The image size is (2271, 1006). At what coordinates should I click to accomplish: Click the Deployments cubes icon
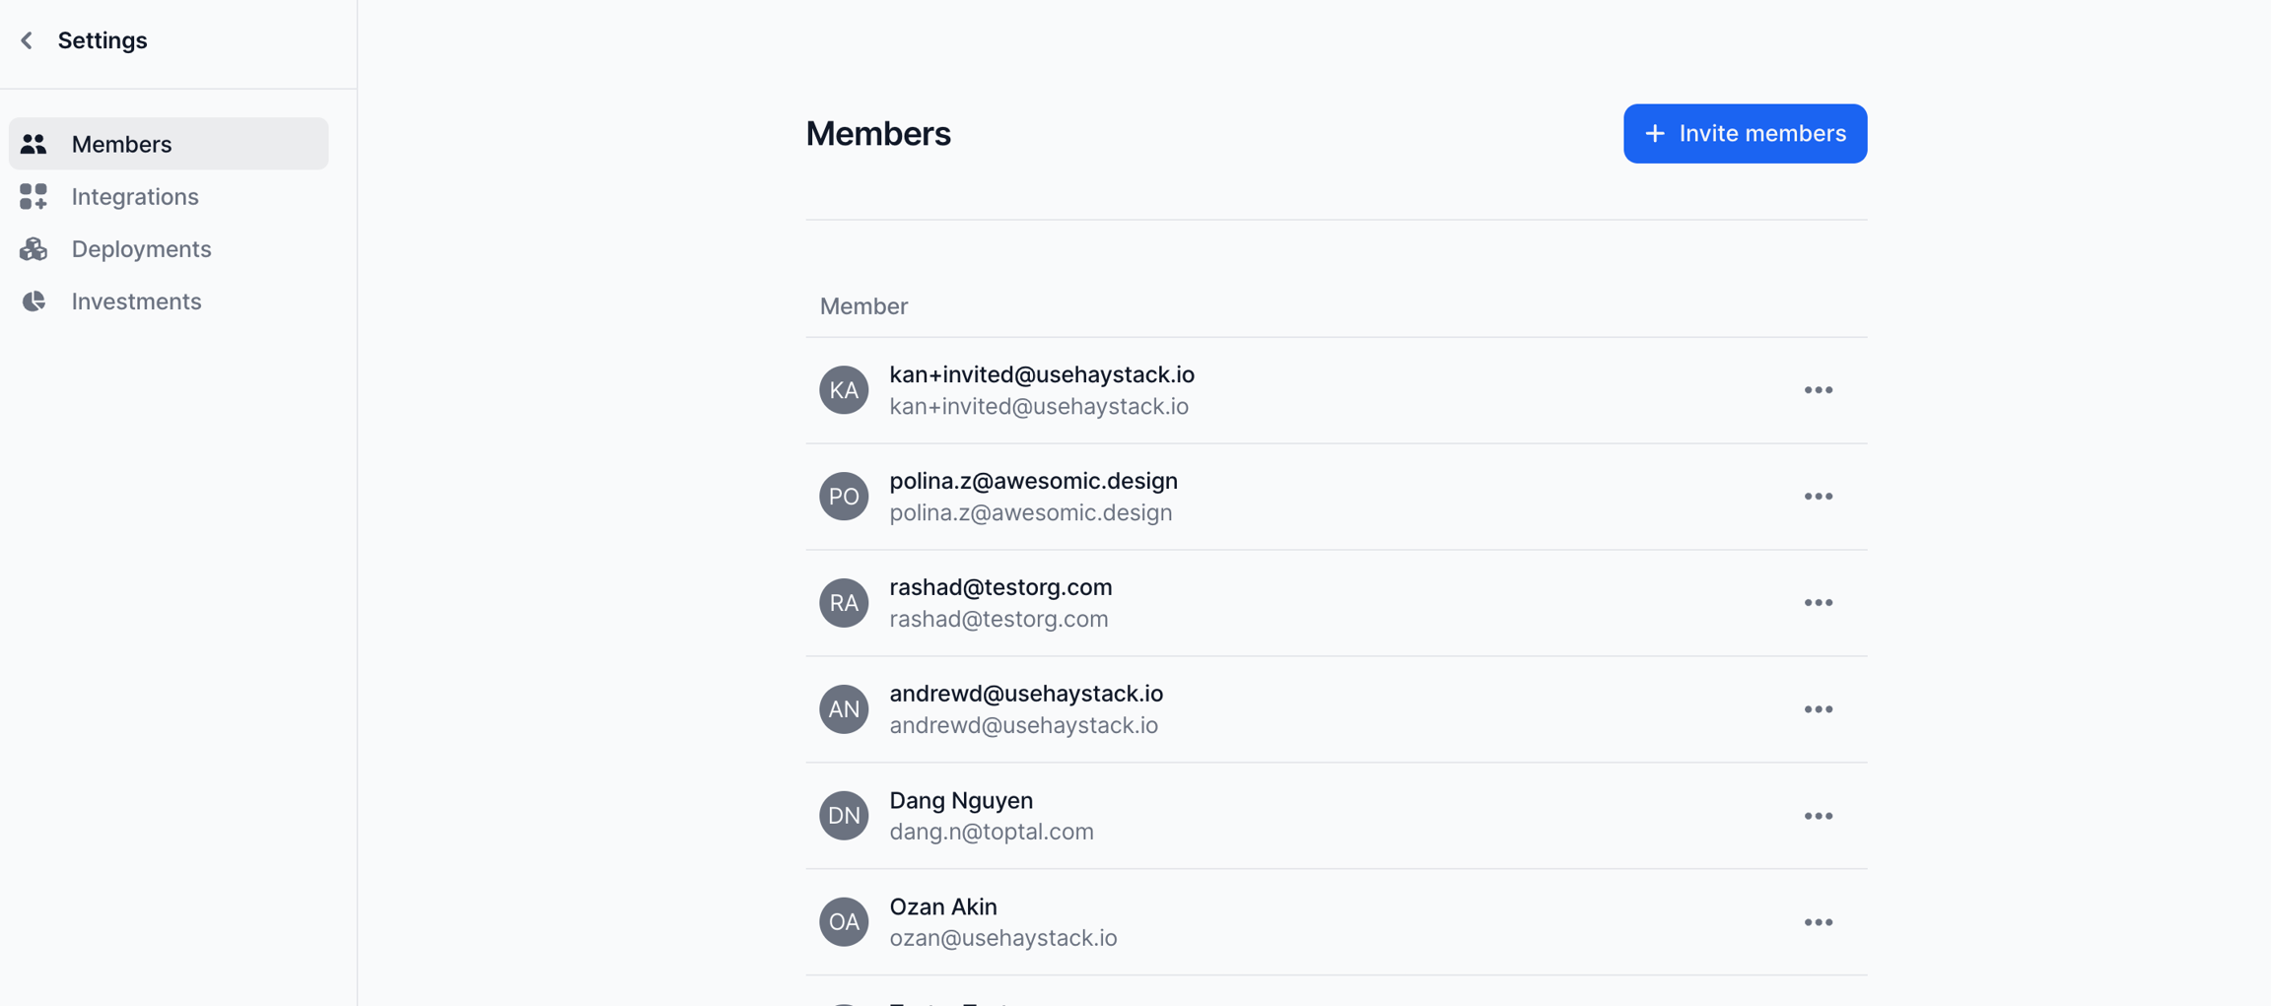34,249
